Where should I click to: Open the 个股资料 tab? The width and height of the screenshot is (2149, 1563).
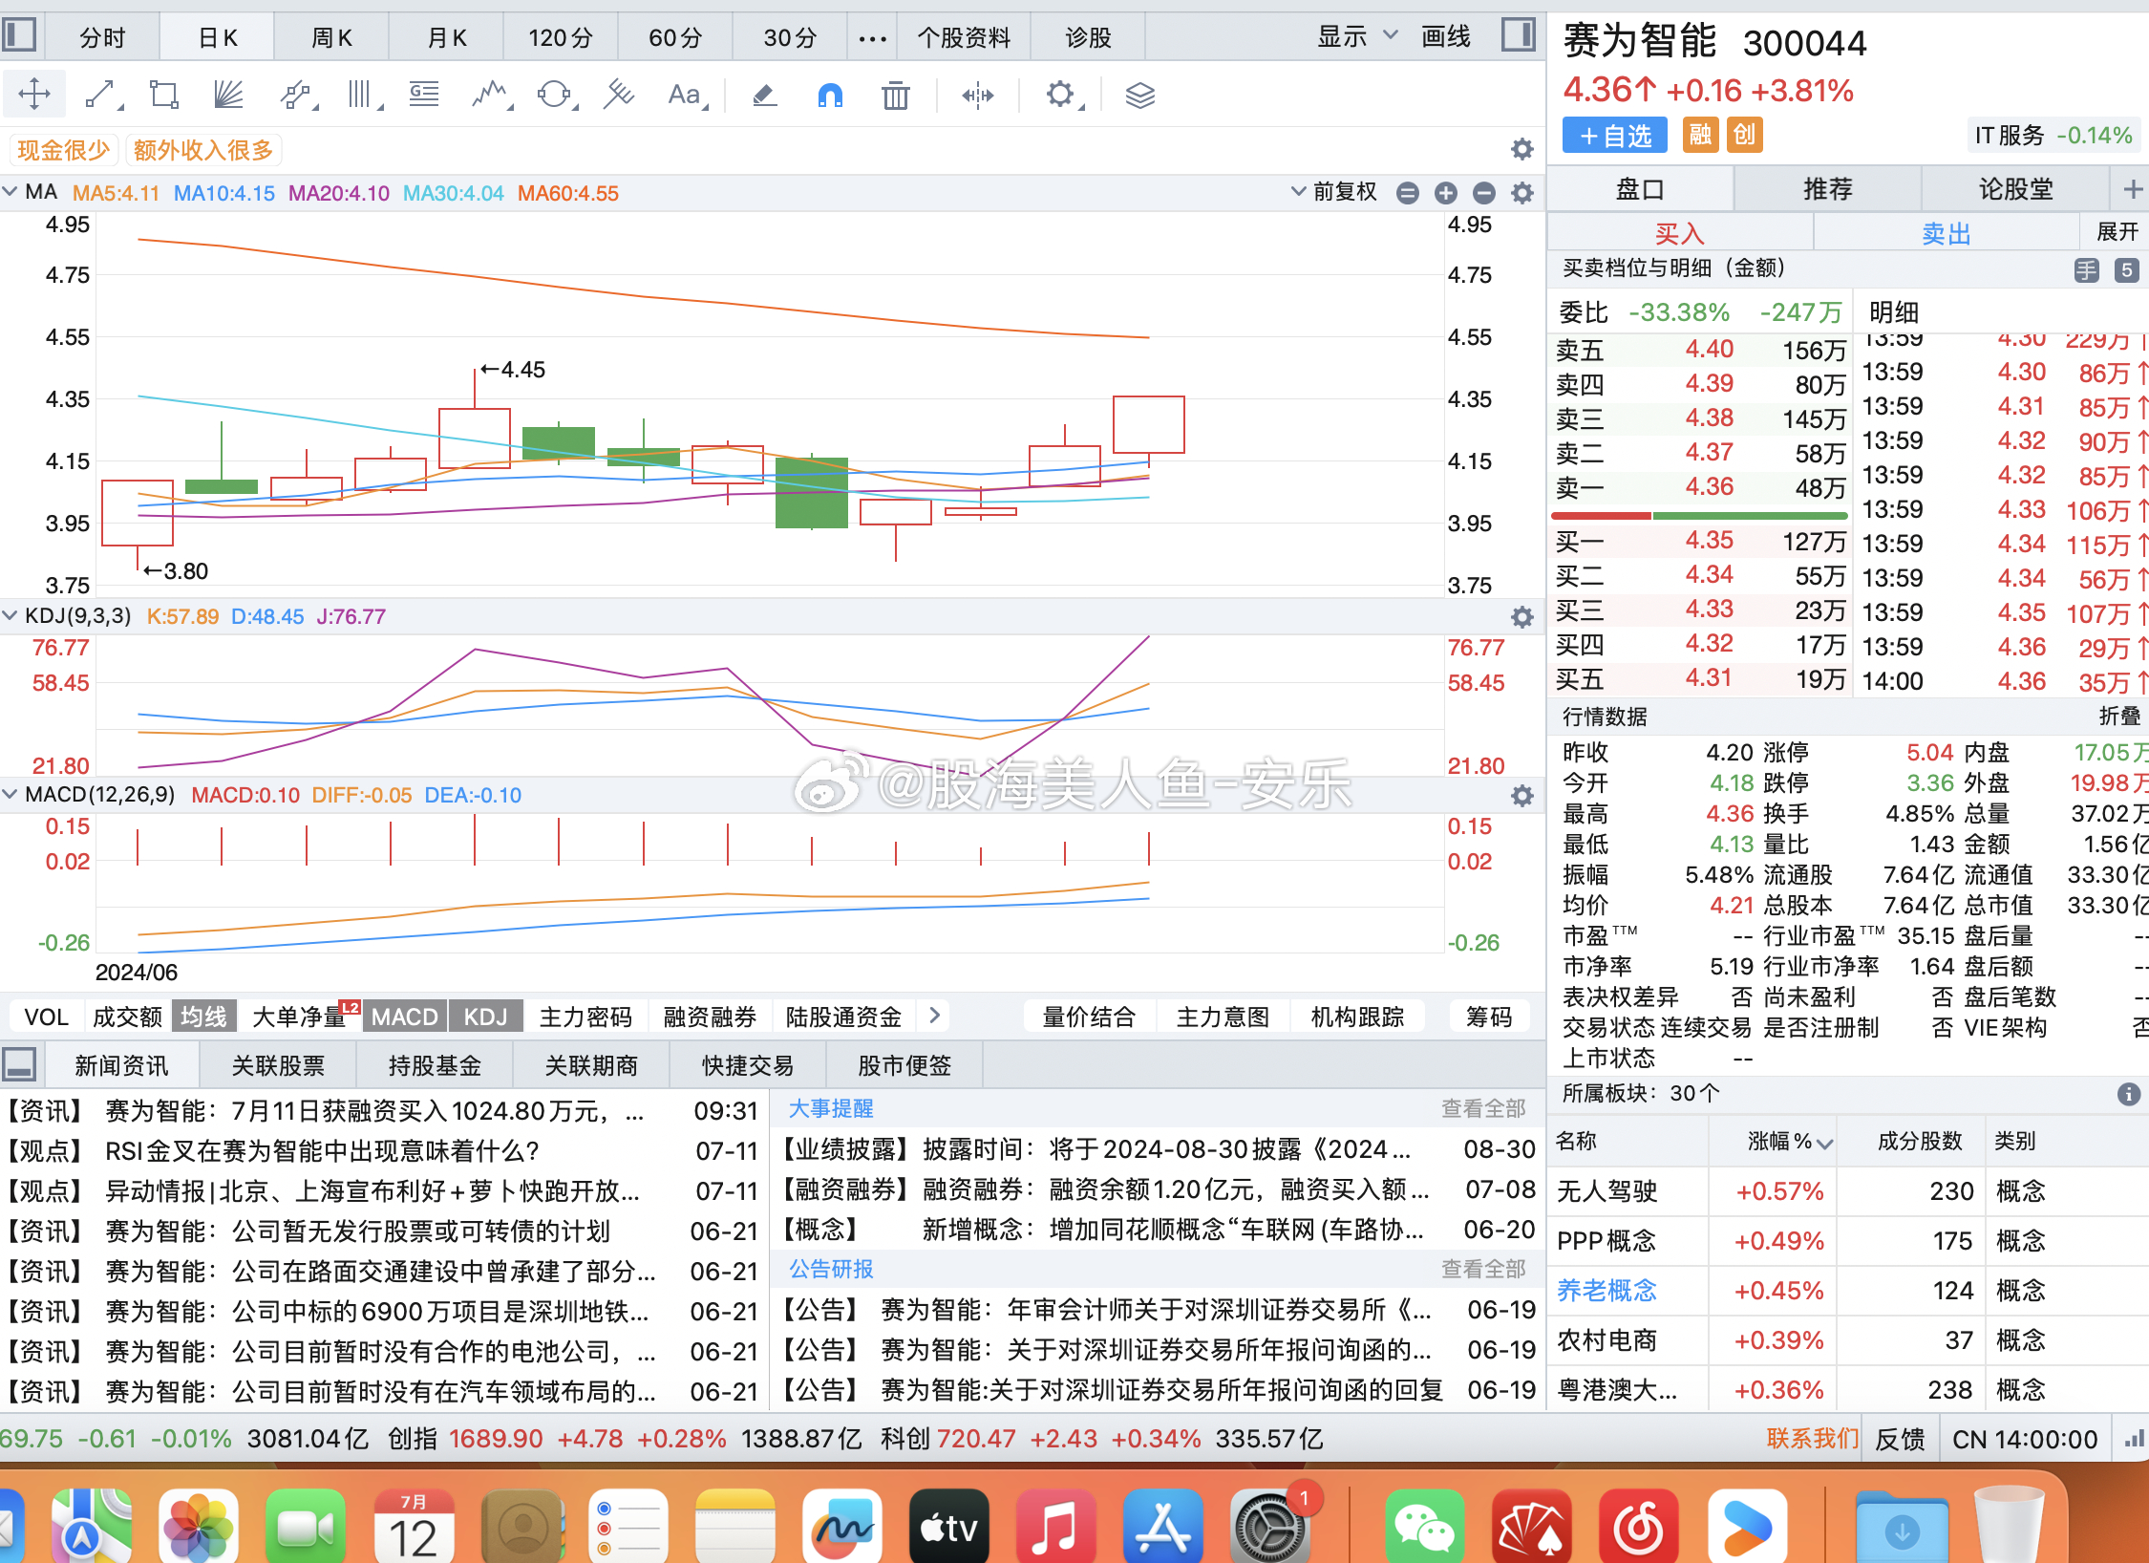pos(964,38)
